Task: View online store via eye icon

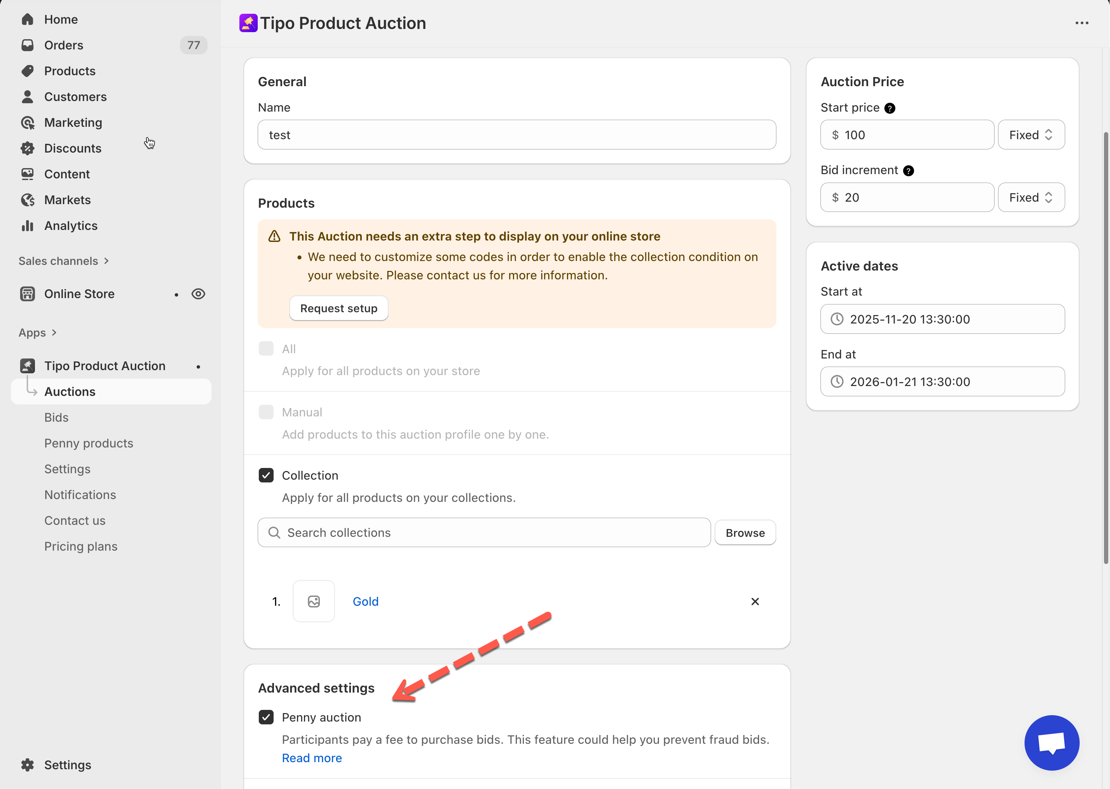Action: [x=198, y=294]
